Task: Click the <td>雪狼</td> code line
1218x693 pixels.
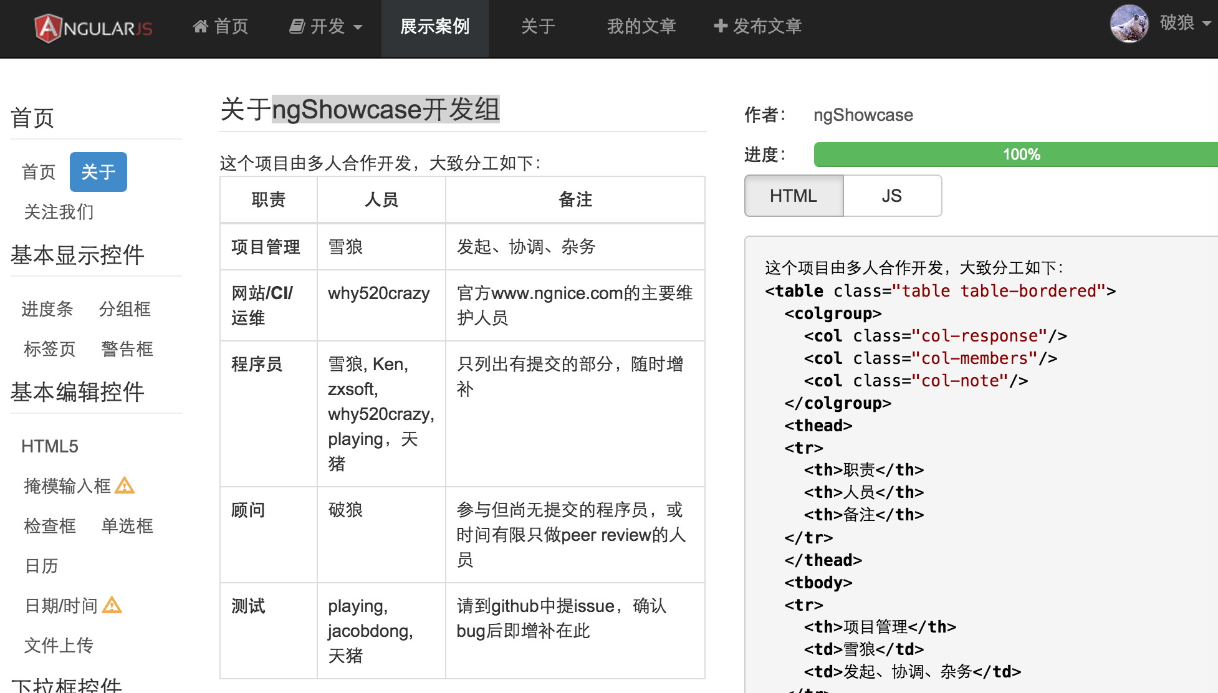Action: [864, 649]
